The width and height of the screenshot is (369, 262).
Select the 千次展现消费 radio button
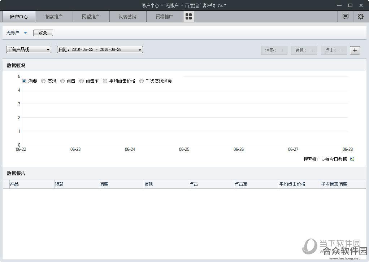coord(142,81)
